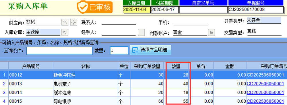Image resolution: width=287 pixels, height=105 pixels.
Task: Open the 交易类型 现结 dropdown field
Action: point(264,32)
